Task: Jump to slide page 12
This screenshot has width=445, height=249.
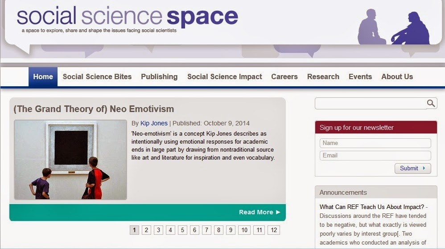Action: pyautogui.click(x=274, y=230)
